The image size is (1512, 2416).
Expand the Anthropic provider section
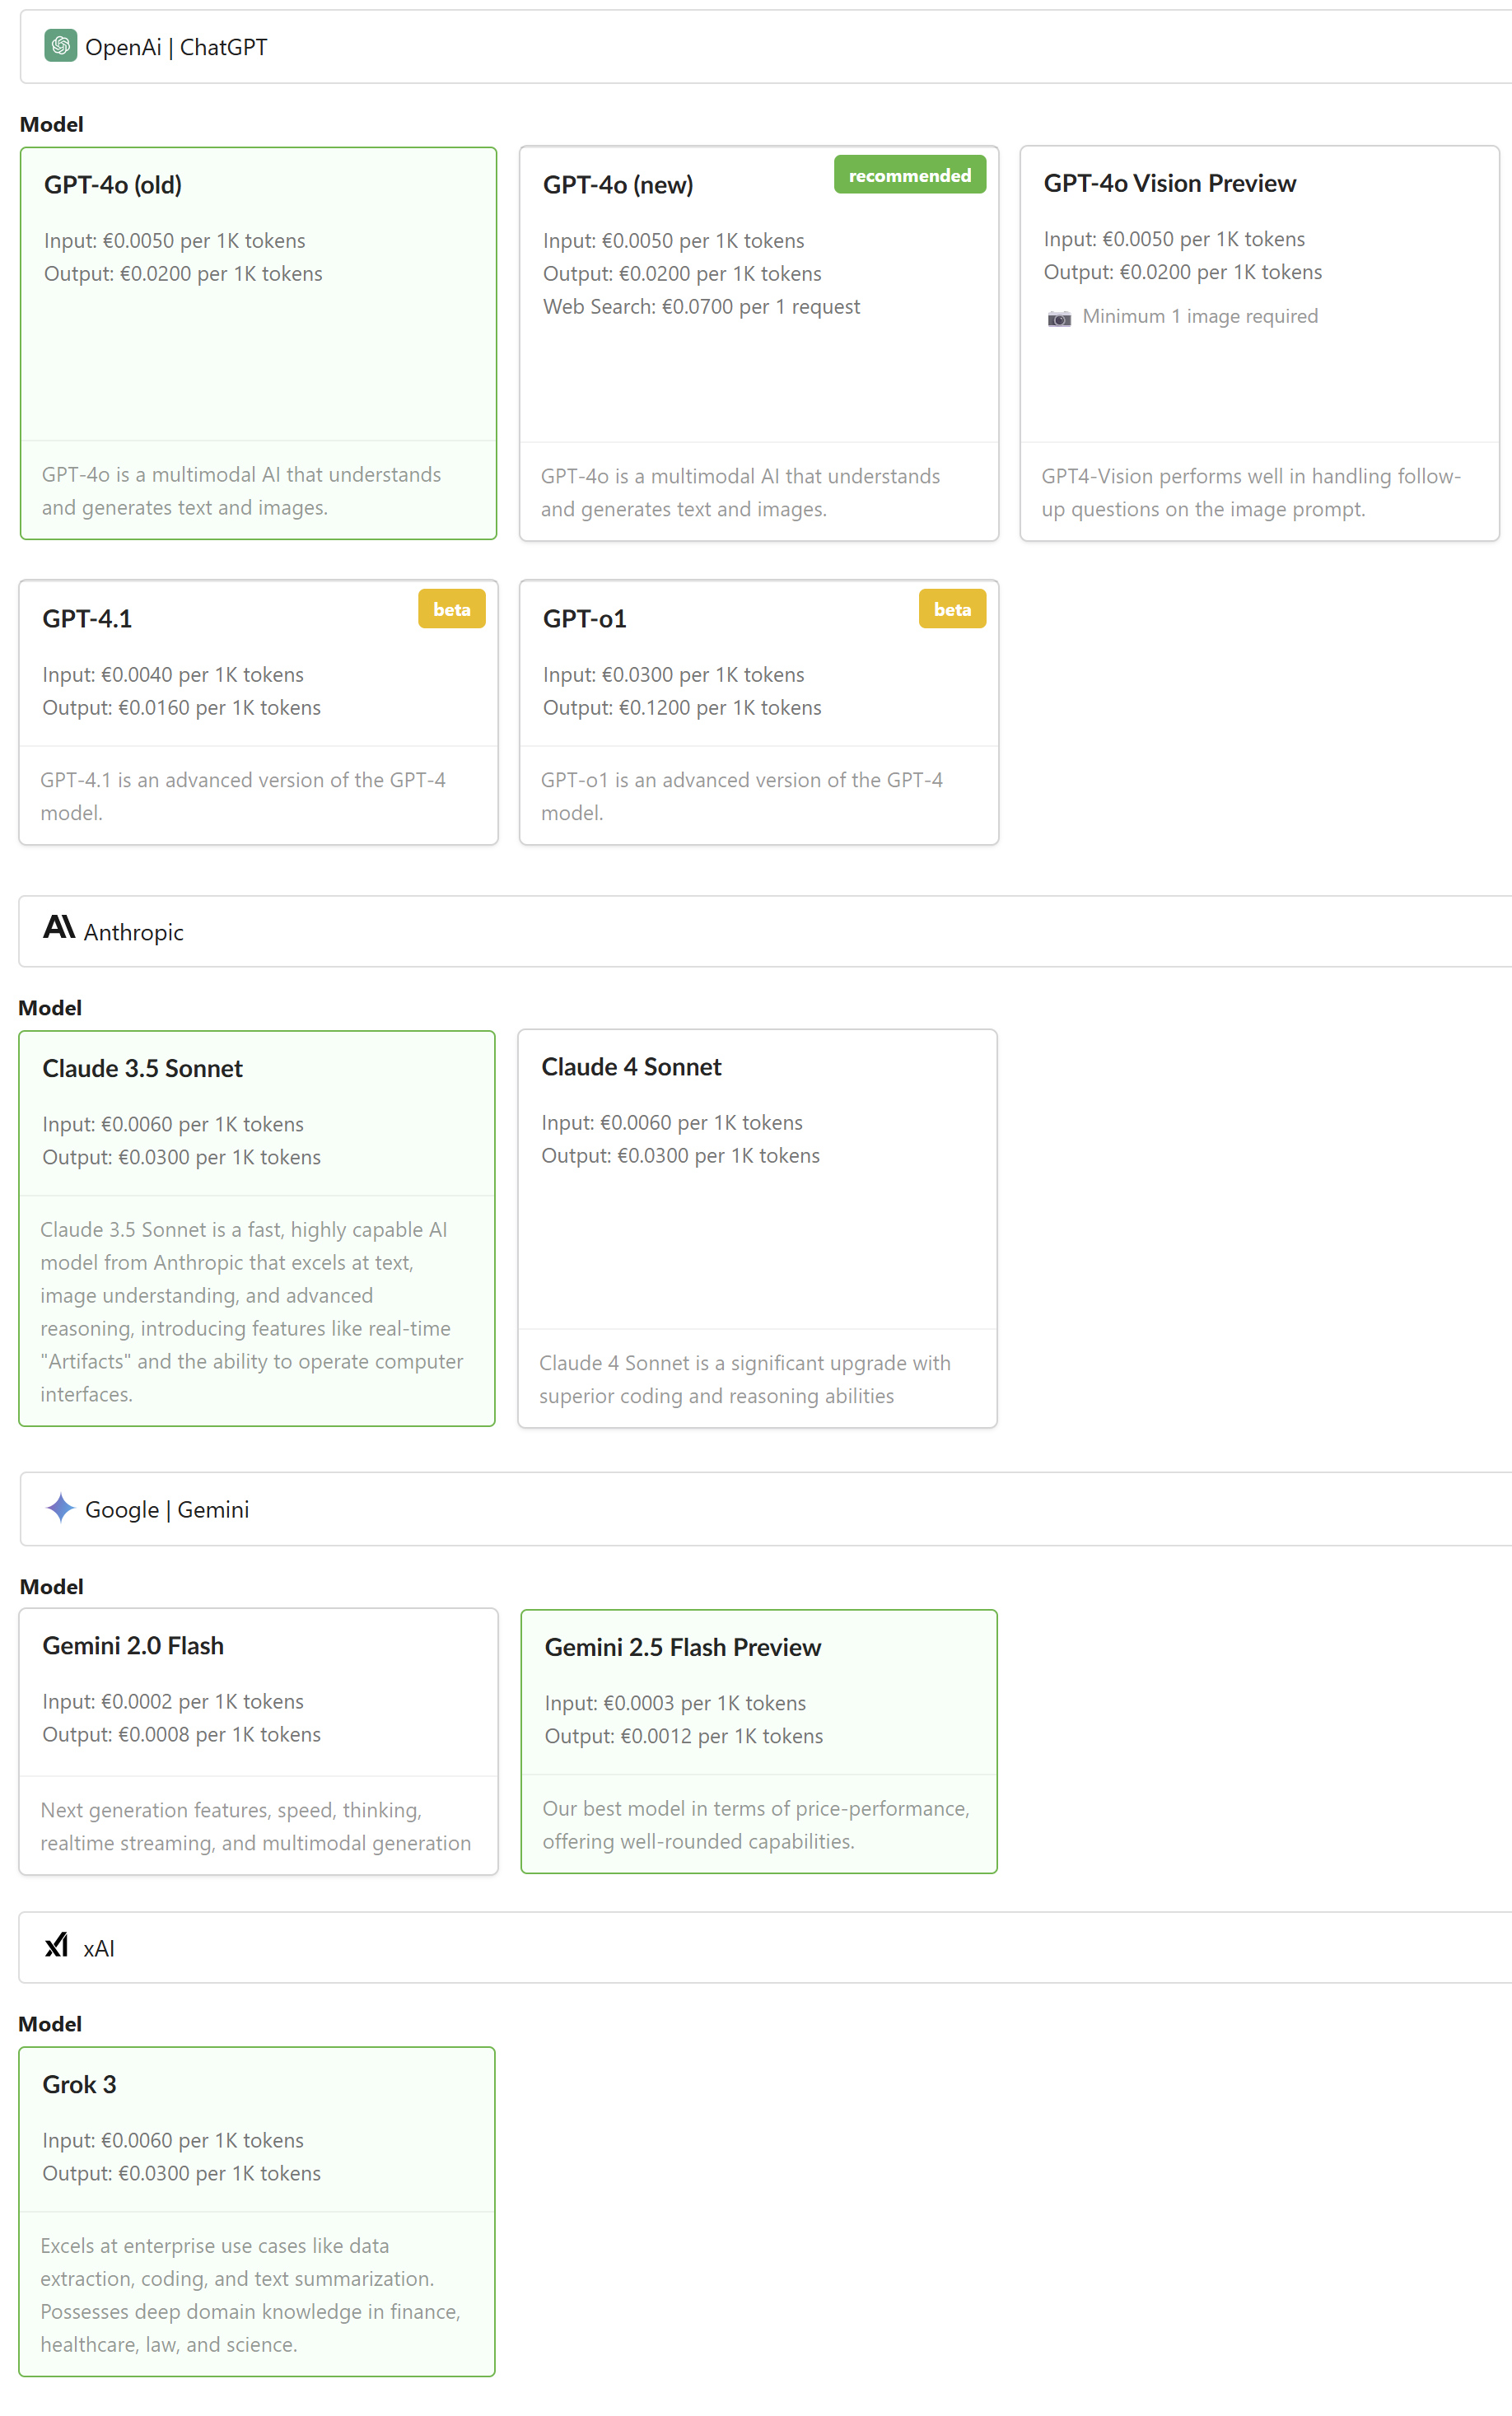coord(766,930)
